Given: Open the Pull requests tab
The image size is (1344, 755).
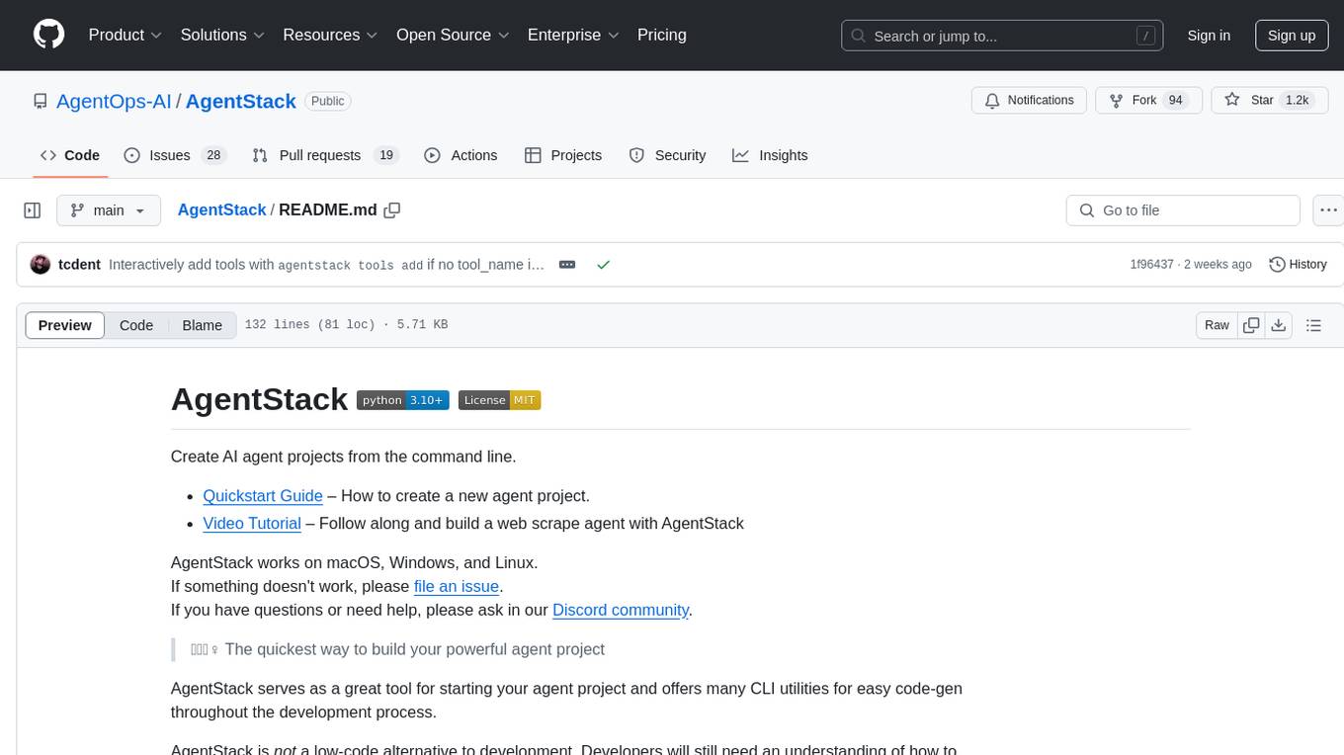Looking at the screenshot, I should click(x=324, y=155).
